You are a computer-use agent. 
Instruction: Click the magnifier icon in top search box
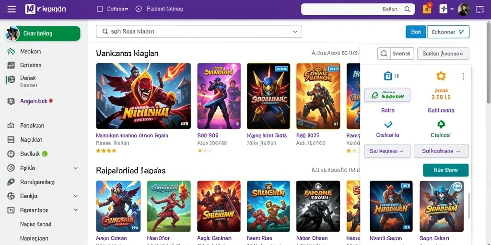(408, 9)
